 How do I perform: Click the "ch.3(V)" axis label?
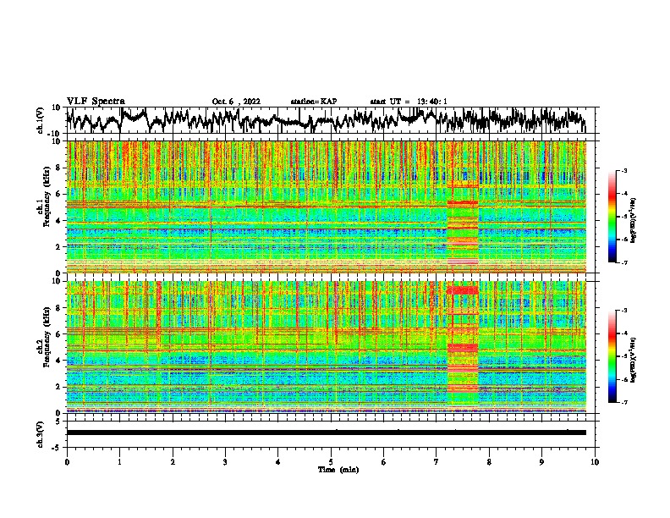(40, 434)
